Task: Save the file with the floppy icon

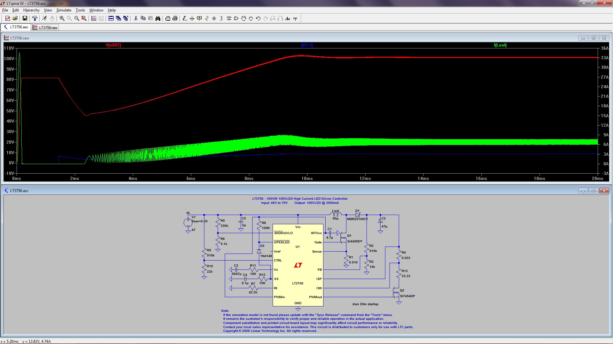Action: (x=25, y=18)
